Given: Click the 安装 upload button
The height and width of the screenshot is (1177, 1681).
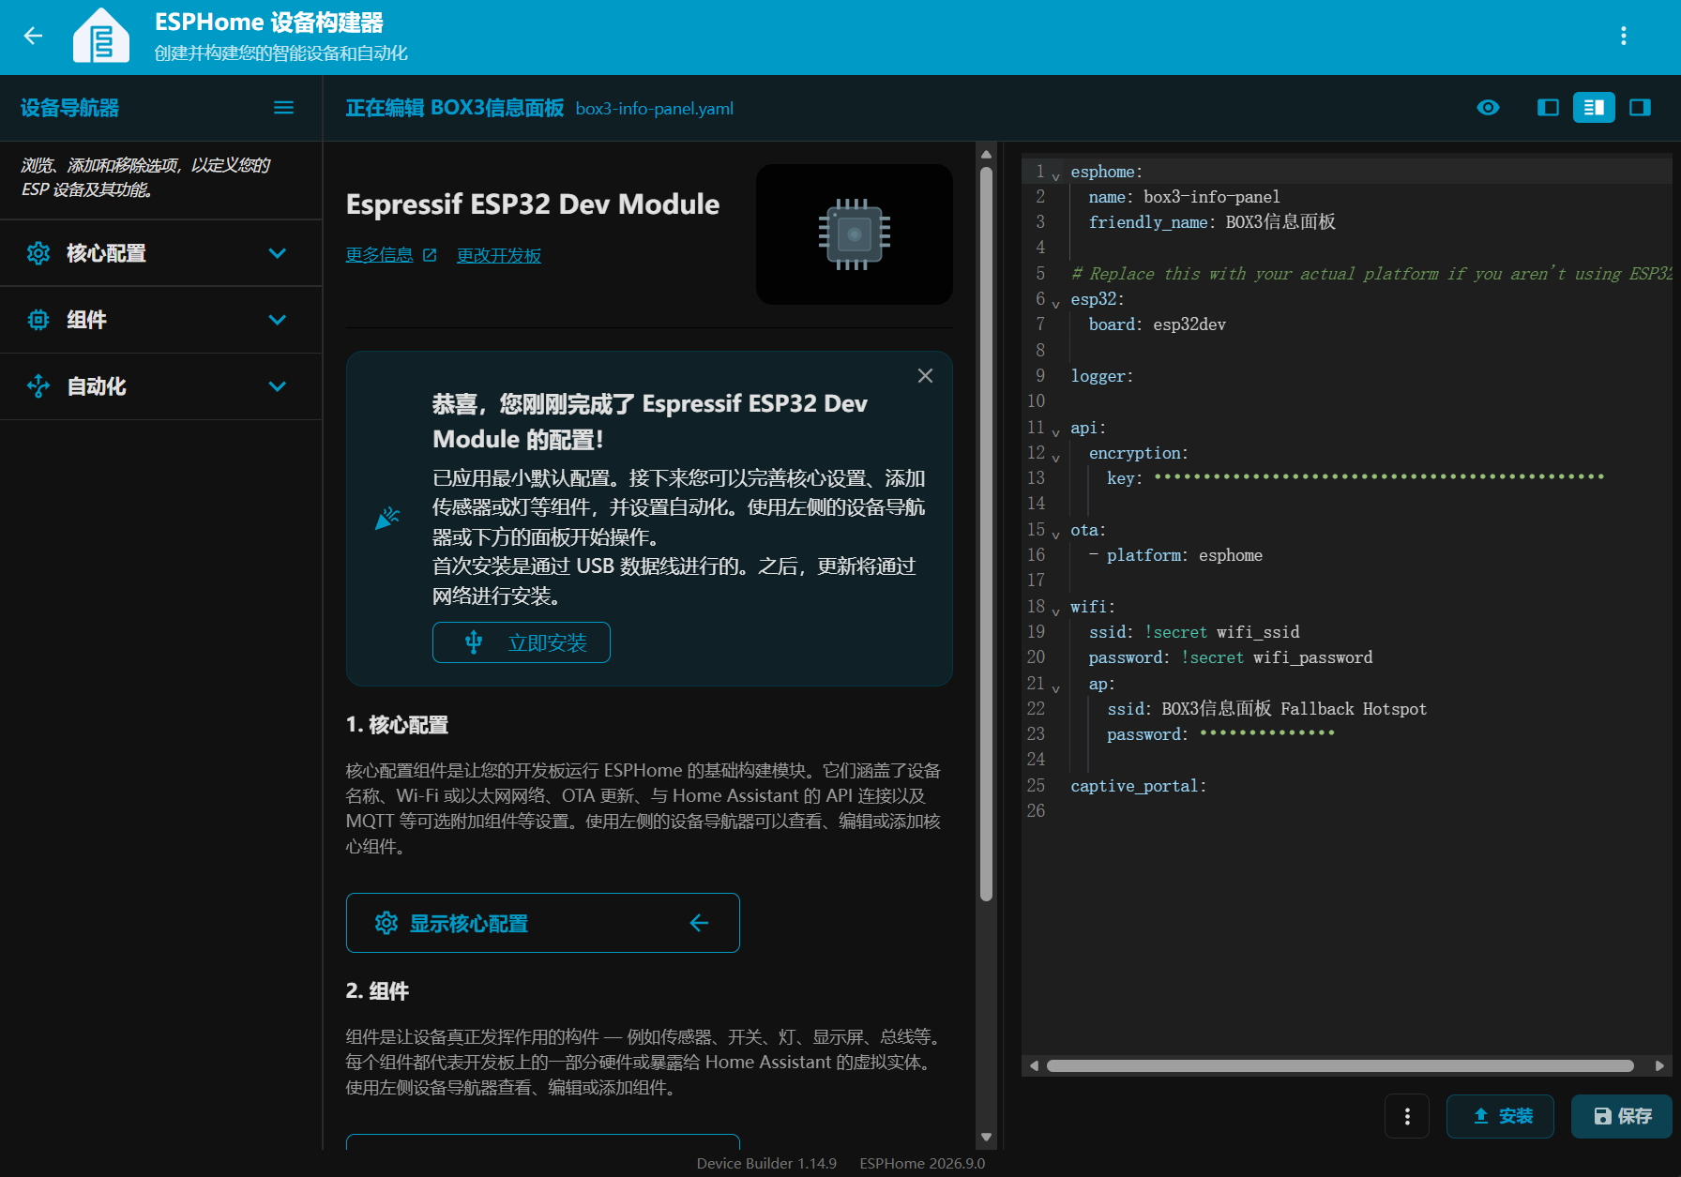Looking at the screenshot, I should pyautogui.click(x=1500, y=1116).
